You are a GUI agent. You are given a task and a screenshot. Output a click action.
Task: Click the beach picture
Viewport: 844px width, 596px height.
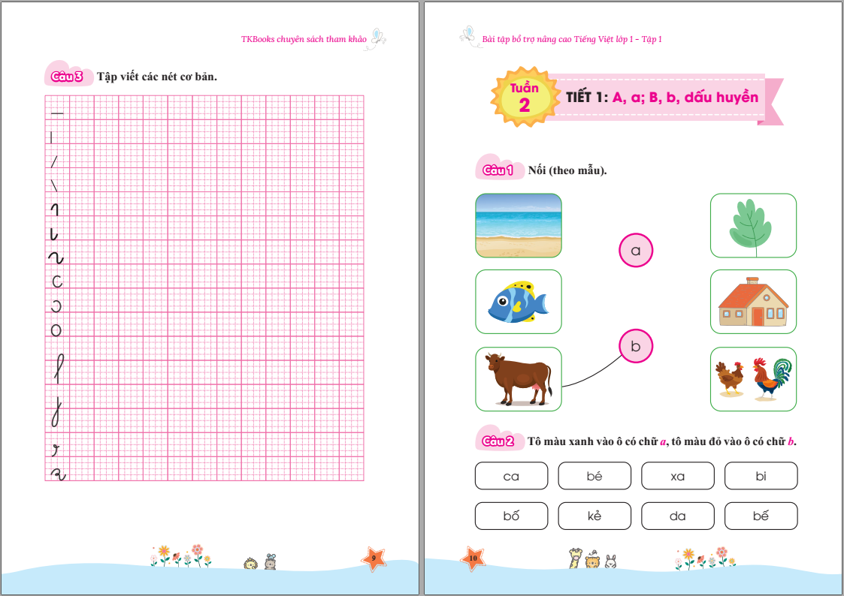coord(519,226)
